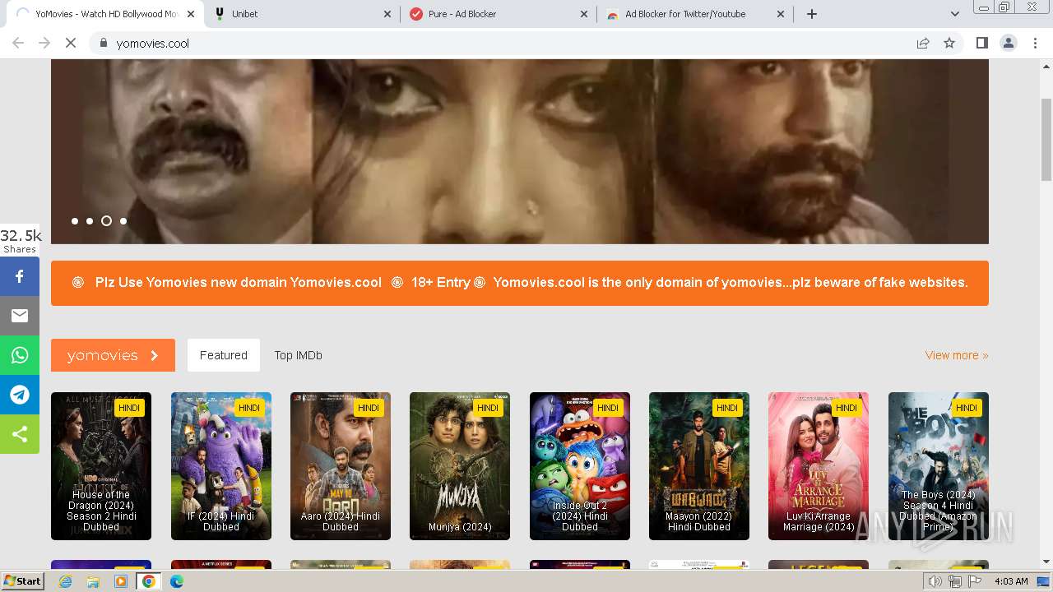Open the browser share-page icon
Viewport: 1053px width, 592px height.
(923, 43)
